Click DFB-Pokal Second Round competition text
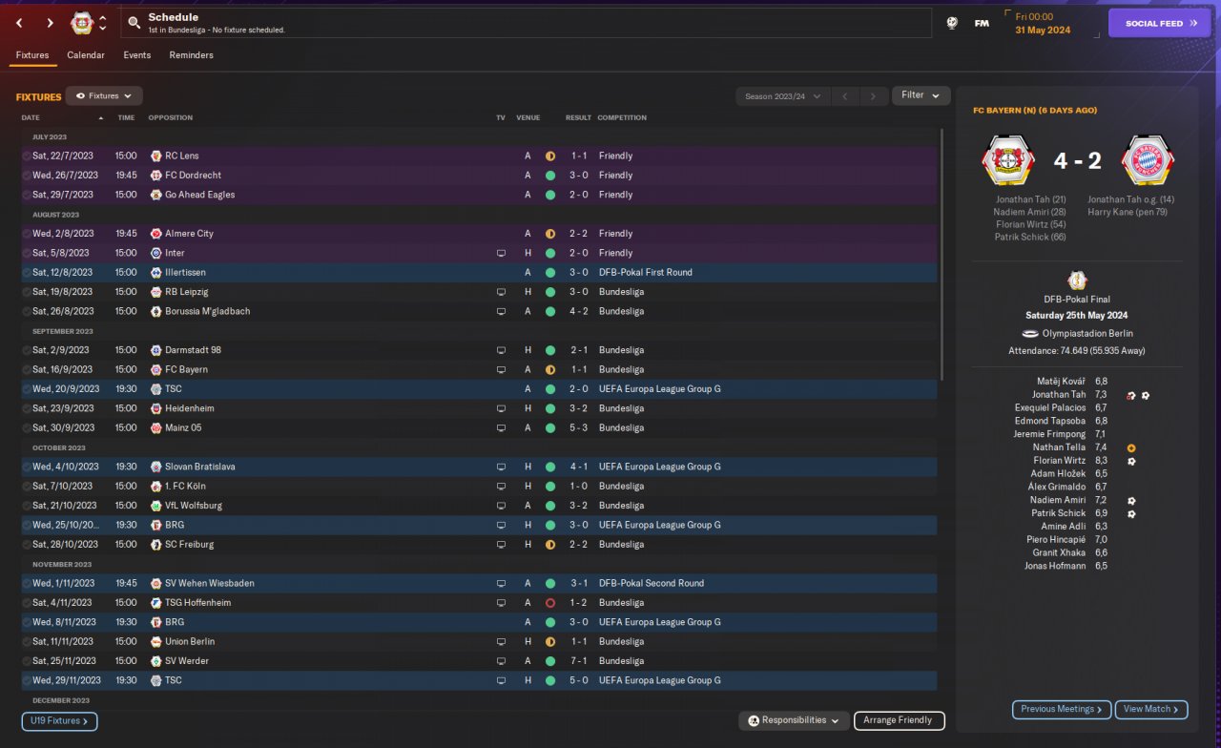Screen dimensions: 1221x748 coord(652,584)
